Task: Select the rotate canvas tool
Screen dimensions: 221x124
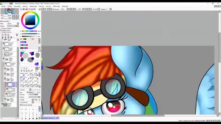Action: coord(27,71)
